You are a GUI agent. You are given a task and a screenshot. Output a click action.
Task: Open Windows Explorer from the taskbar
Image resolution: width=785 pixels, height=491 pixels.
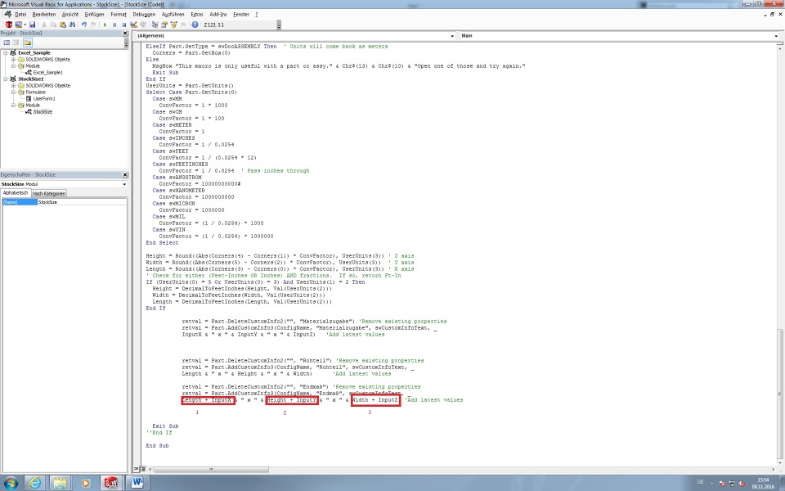click(x=60, y=483)
